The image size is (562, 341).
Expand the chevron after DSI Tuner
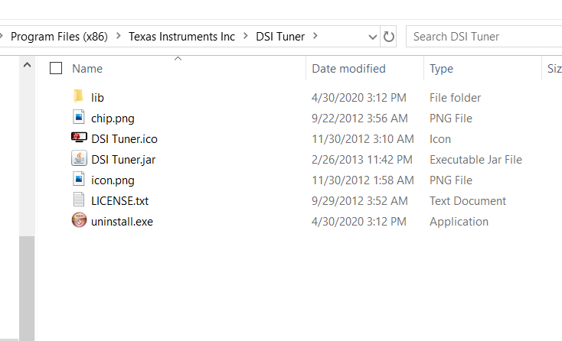point(315,36)
